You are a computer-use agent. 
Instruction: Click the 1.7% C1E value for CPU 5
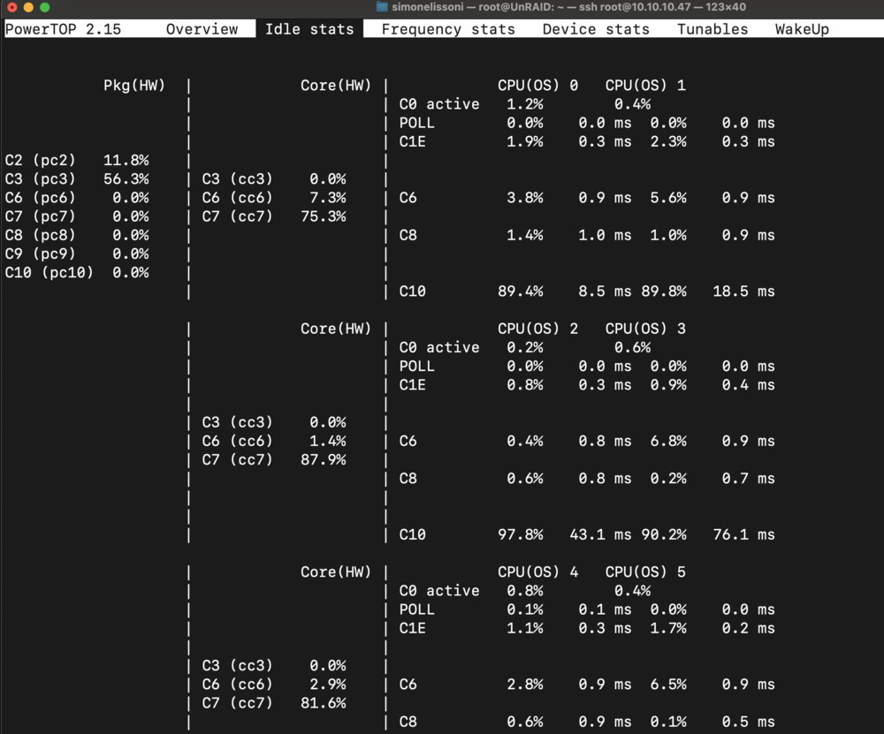pyautogui.click(x=668, y=628)
